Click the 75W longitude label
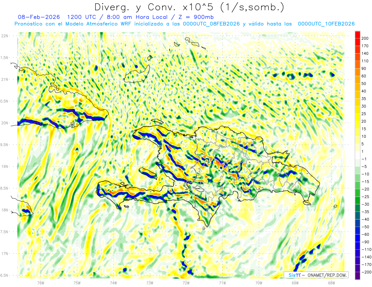The height and width of the screenshot is (287, 372). (77, 282)
